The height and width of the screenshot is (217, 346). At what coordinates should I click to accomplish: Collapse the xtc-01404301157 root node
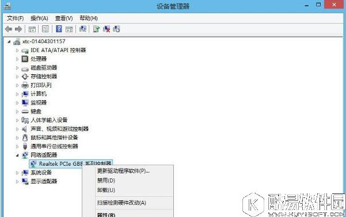point(9,41)
